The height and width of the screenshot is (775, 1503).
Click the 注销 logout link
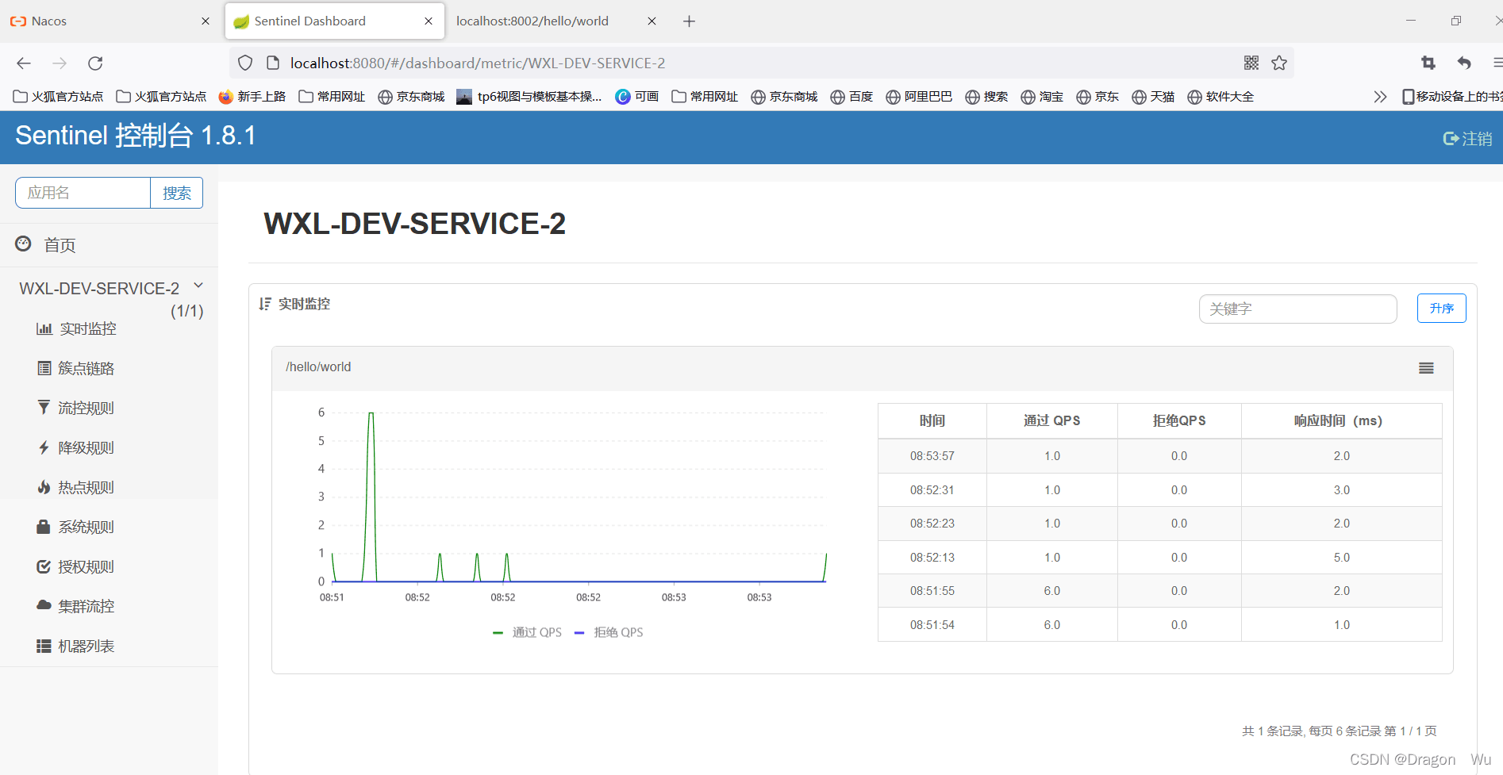[1467, 138]
